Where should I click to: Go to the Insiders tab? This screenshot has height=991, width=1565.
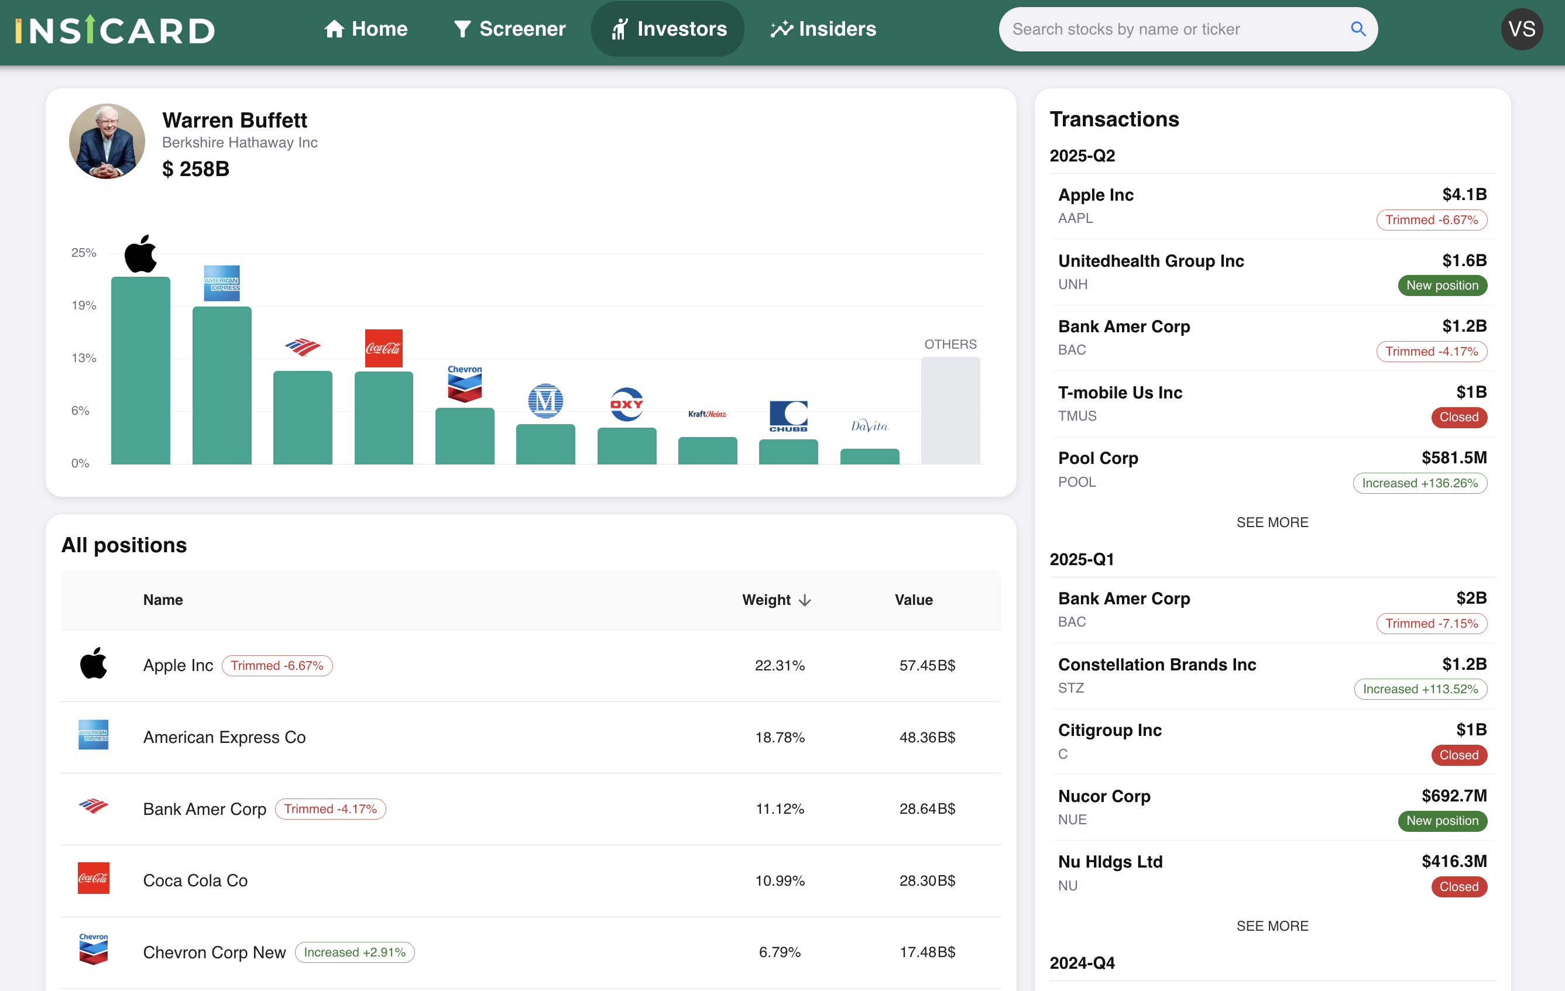click(x=823, y=29)
